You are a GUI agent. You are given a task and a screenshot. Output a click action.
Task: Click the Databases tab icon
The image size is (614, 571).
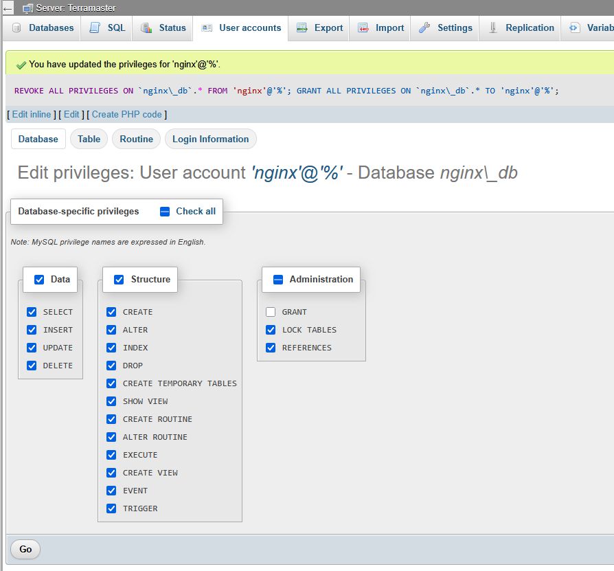[16, 28]
